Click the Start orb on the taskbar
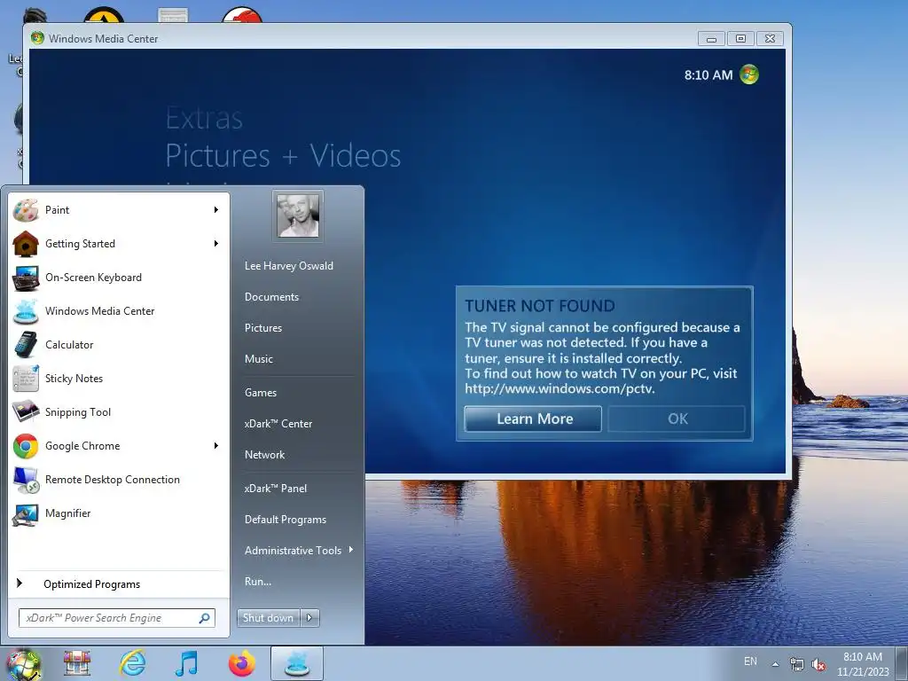This screenshot has height=681, width=908. (x=22, y=664)
